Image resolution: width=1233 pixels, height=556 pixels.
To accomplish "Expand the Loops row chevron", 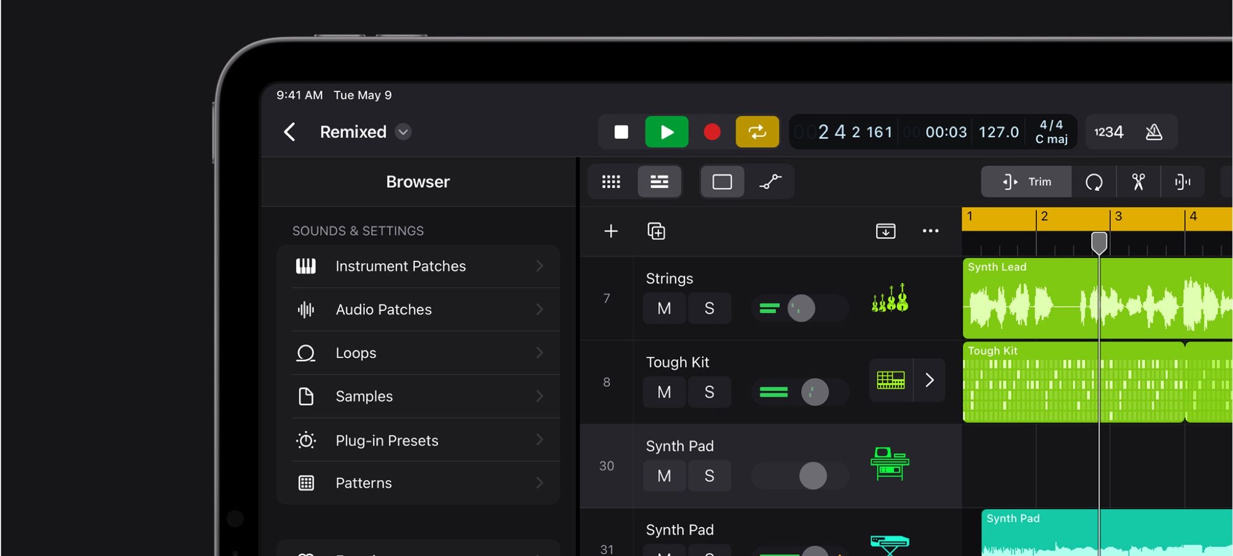I will 539,353.
